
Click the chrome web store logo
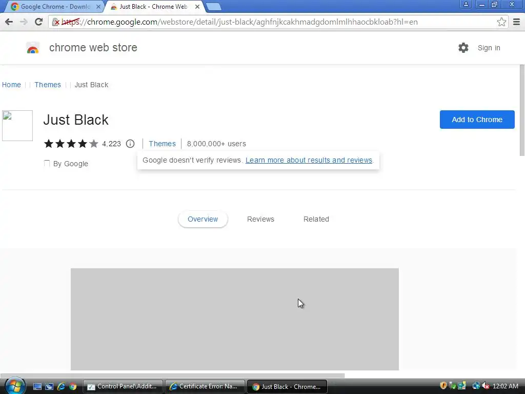(33, 48)
